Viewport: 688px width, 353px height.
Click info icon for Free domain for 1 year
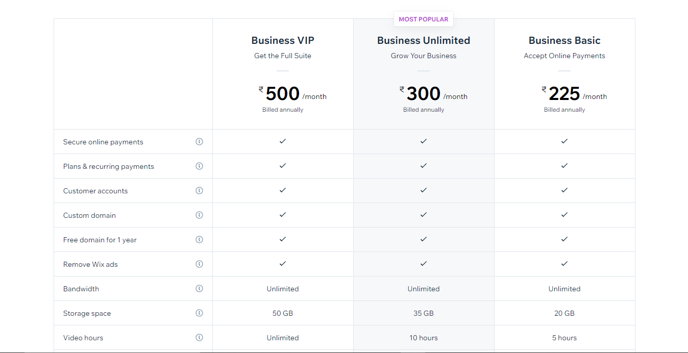click(x=199, y=240)
